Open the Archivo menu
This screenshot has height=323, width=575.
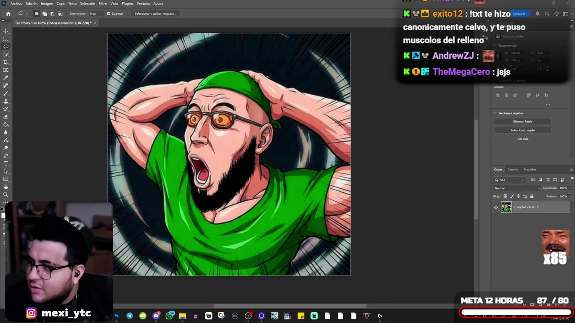tap(16, 4)
